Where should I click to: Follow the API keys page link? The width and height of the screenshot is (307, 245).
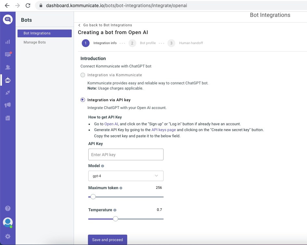pos(164,130)
